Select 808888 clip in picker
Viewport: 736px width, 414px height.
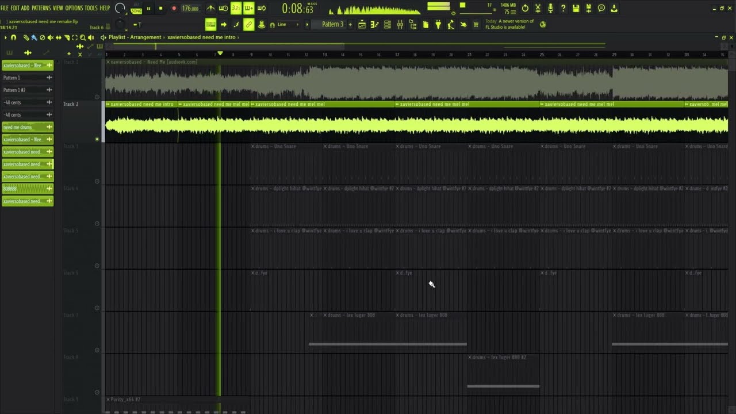[x=28, y=189]
